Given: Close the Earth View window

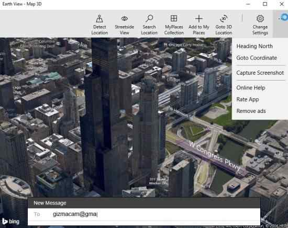Looking at the screenshot, I should click(x=282, y=4).
